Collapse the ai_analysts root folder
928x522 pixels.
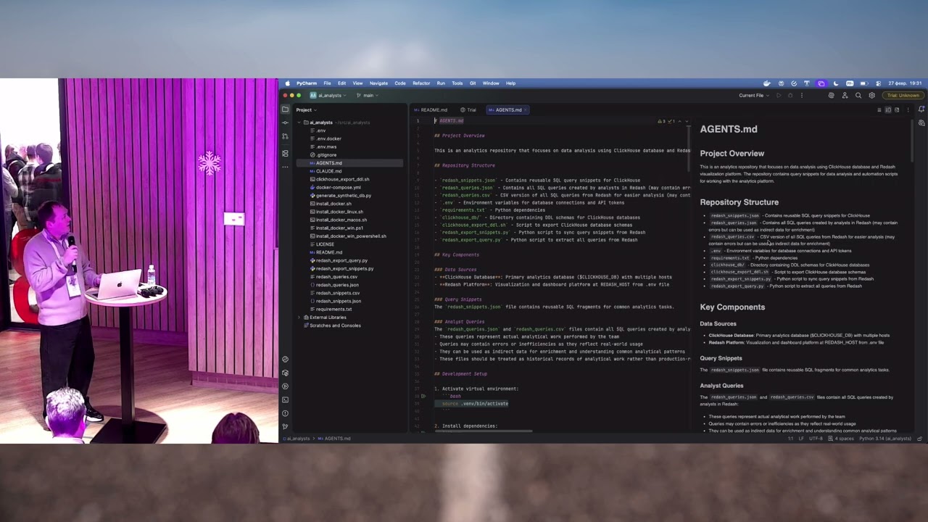pos(299,123)
